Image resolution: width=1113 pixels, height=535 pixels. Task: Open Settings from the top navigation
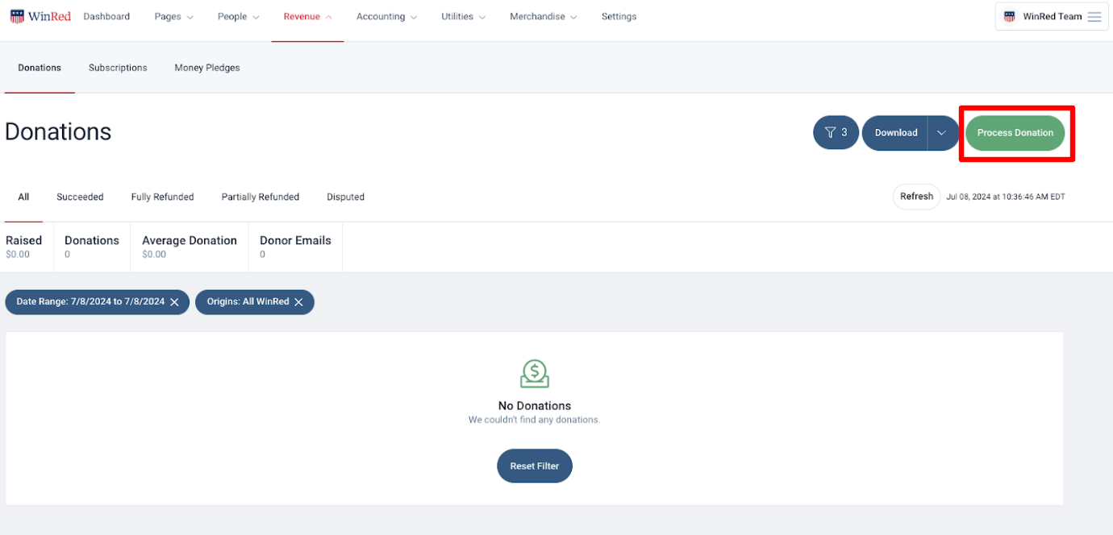point(619,15)
